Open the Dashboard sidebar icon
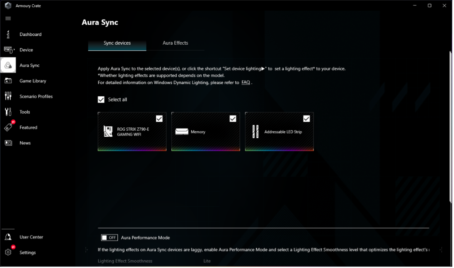Image resolution: width=454 pixels, height=268 pixels. (x=8, y=34)
